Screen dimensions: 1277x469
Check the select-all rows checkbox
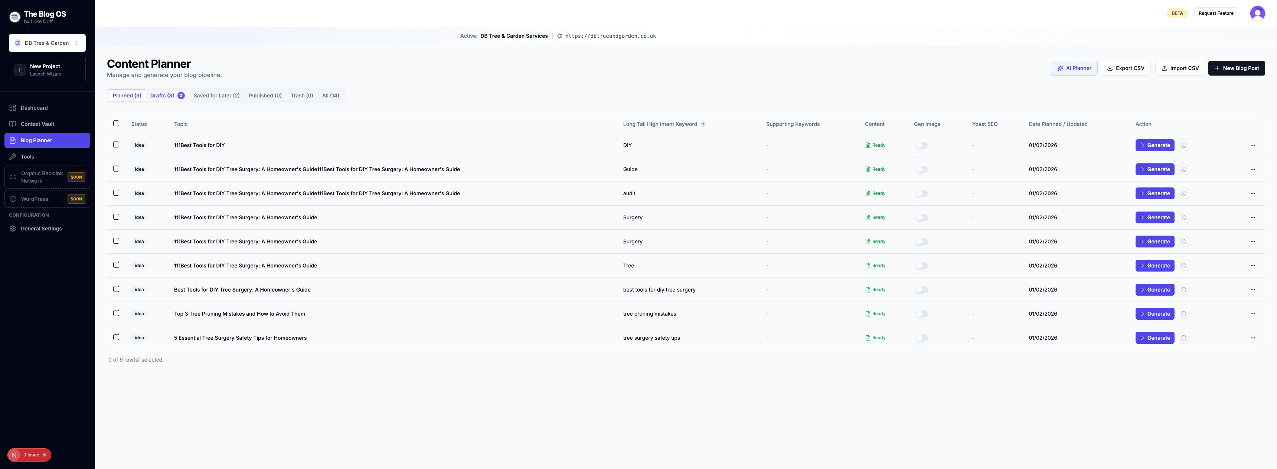(116, 124)
